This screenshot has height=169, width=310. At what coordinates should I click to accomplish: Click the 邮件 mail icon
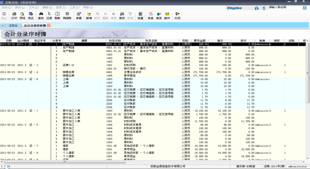(167, 16)
